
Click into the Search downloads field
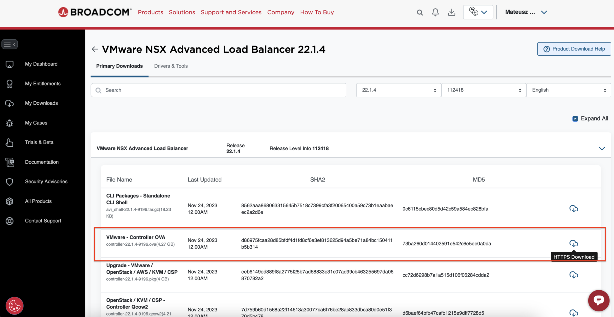(218, 90)
